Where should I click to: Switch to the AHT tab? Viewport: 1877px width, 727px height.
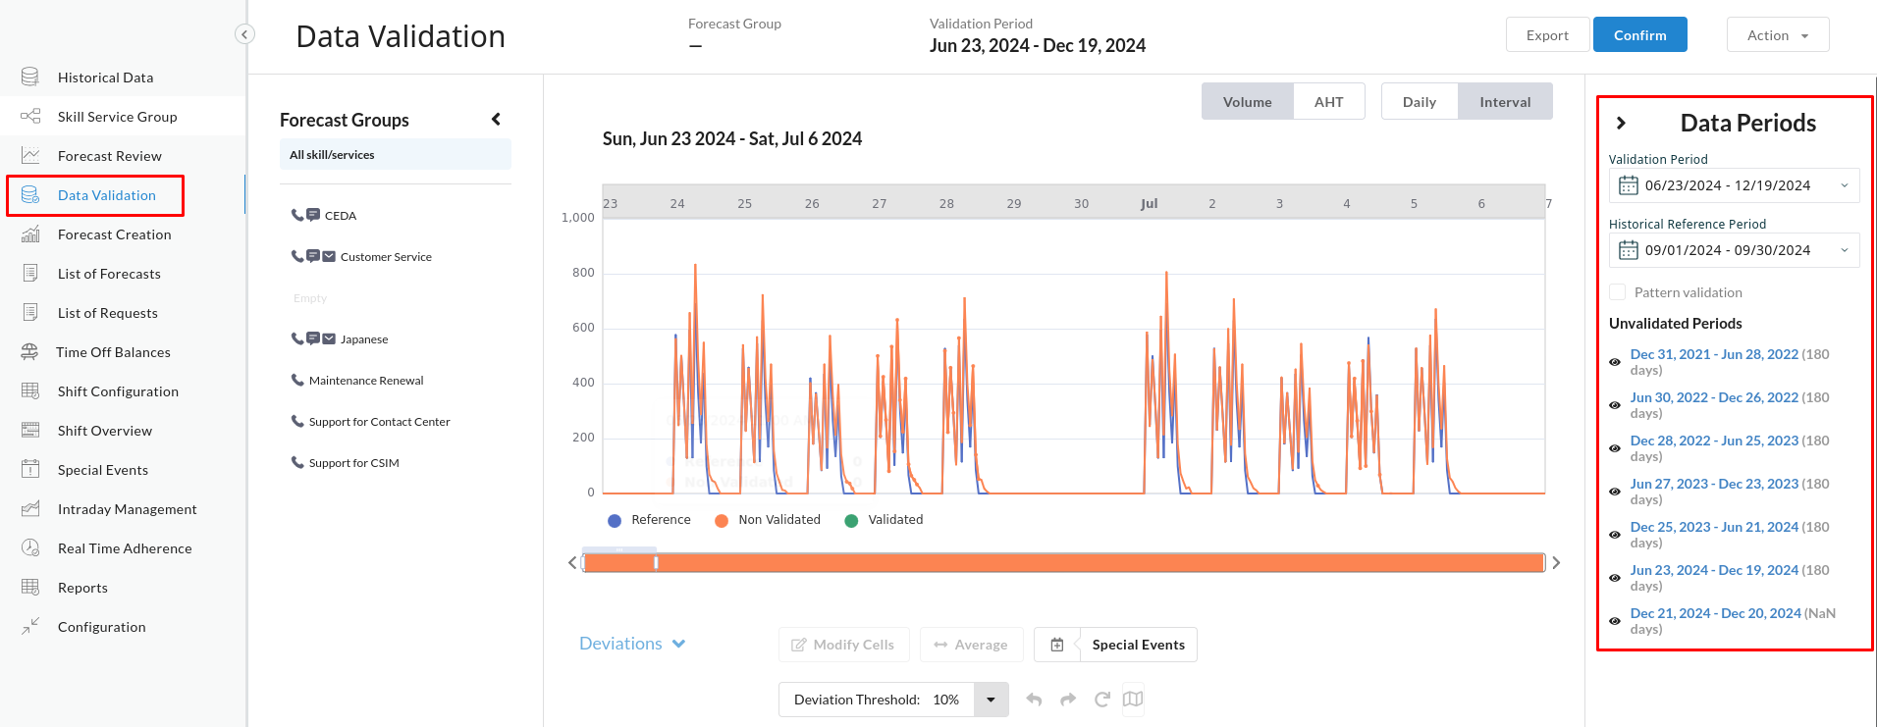(1328, 102)
